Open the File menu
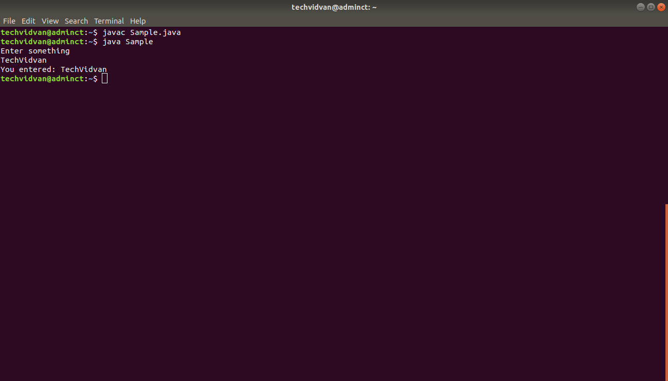Viewport: 668px width, 381px height. (x=9, y=21)
